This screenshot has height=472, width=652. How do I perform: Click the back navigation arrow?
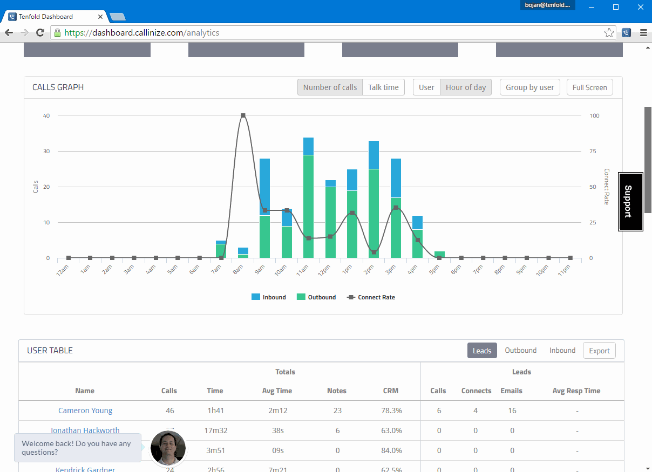click(x=9, y=32)
